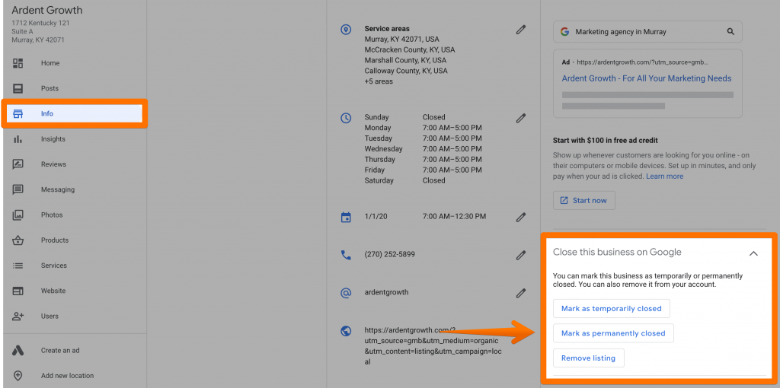Click the Create an ad icon
This screenshot has width=780, height=388.
click(x=18, y=350)
